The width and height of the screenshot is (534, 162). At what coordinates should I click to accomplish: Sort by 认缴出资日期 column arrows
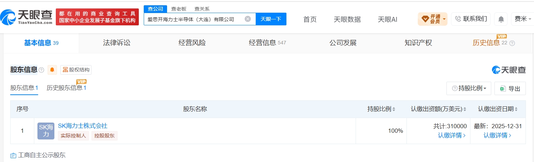[516, 109]
